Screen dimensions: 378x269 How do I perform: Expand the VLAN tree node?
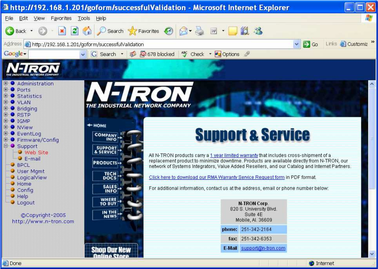pyautogui.click(x=6, y=102)
